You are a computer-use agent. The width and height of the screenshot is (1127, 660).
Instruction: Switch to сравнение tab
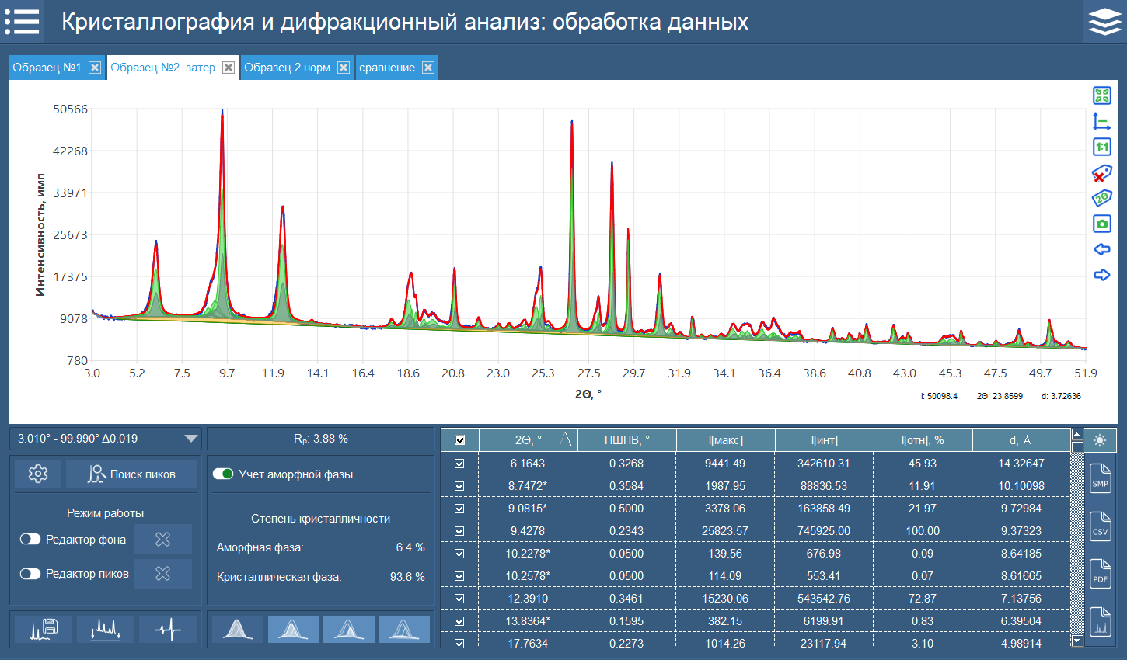coord(387,68)
